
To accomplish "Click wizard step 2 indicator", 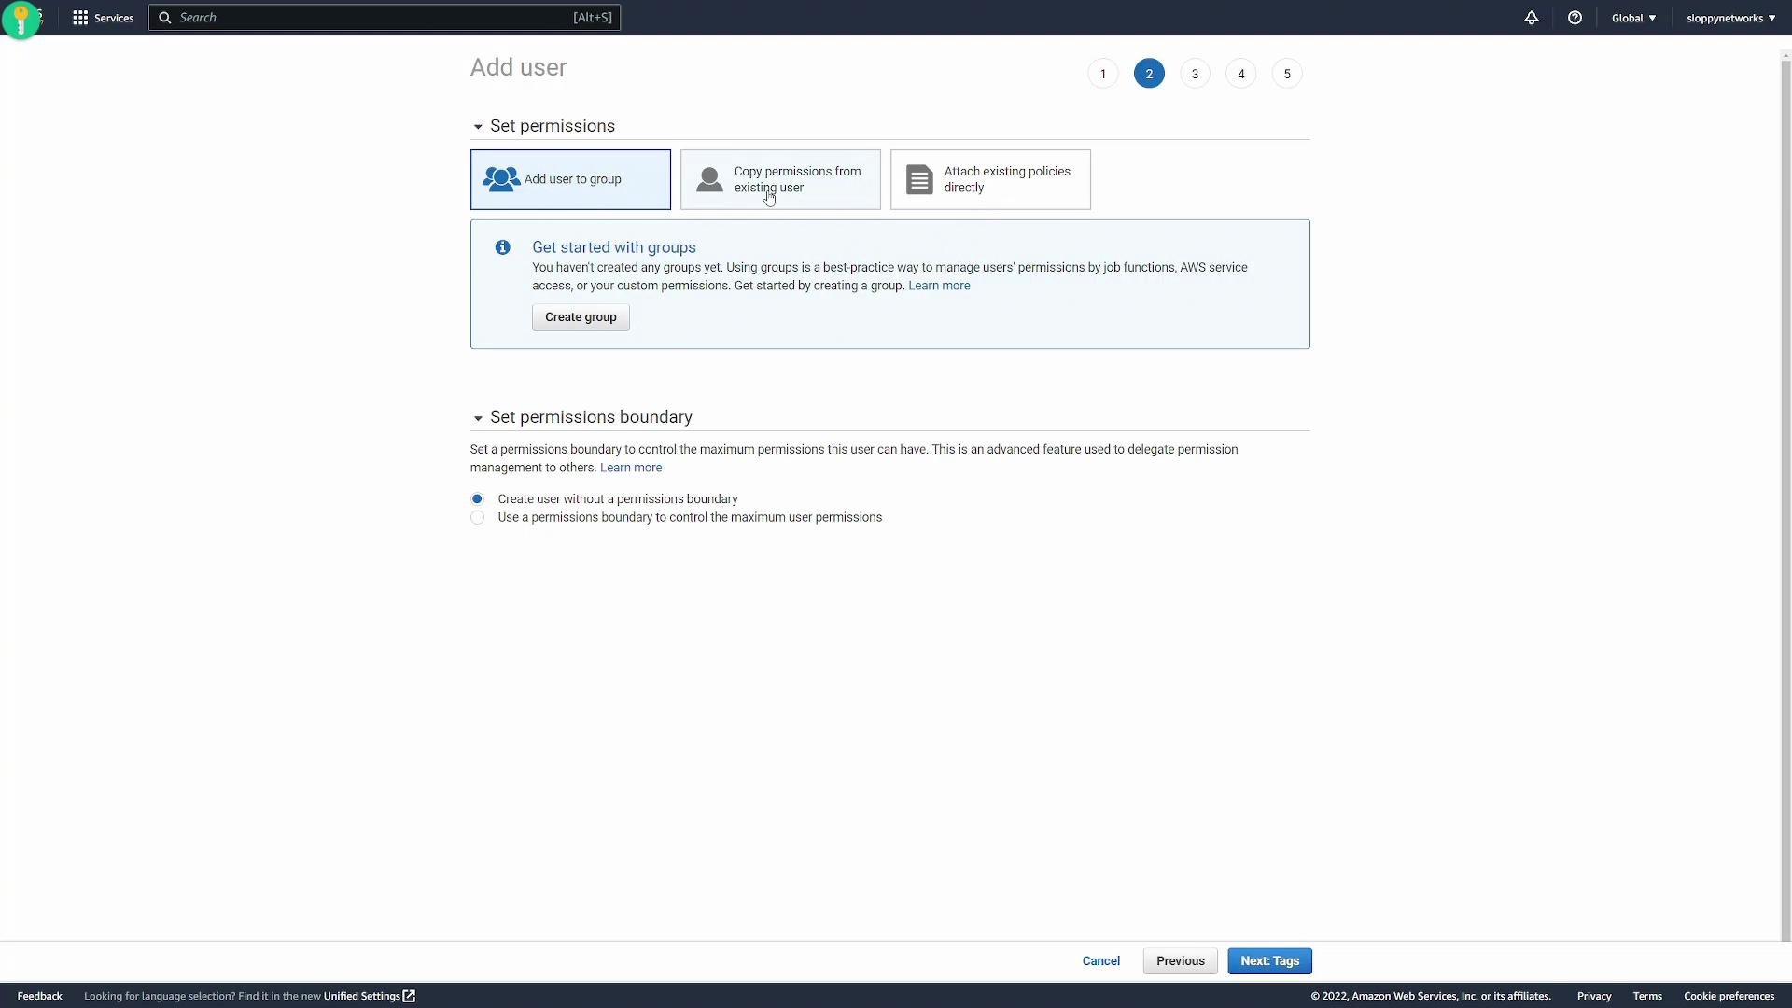I will point(1149,74).
